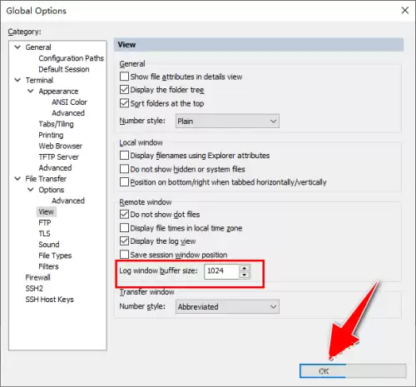This screenshot has height=387, width=416.
Task: Increase log window buffer size spinner
Action: pyautogui.click(x=245, y=268)
